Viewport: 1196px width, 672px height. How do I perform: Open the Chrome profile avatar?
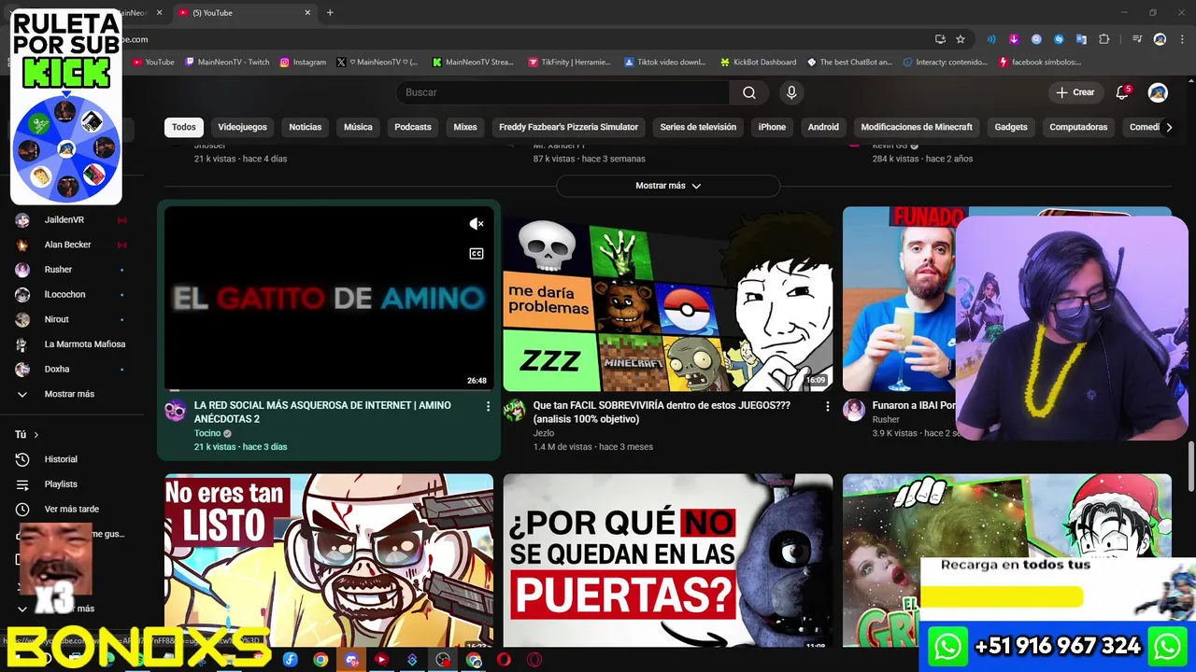tap(1160, 39)
